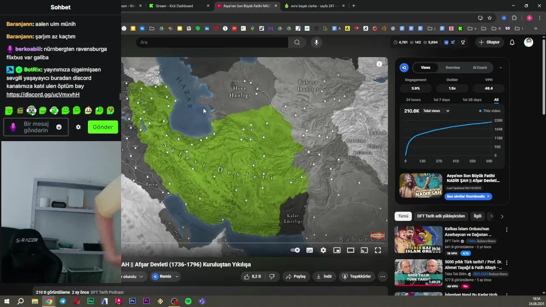Open more actions three-dot menu under video
Viewport: 546px width, 307px height.
tap(383, 276)
